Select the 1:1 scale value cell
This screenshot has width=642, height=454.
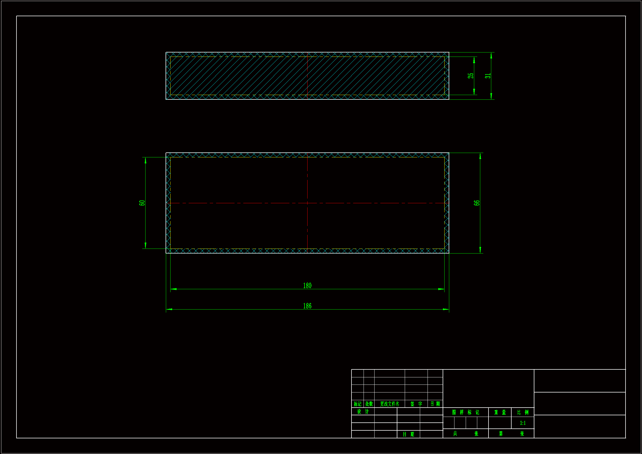coord(523,423)
